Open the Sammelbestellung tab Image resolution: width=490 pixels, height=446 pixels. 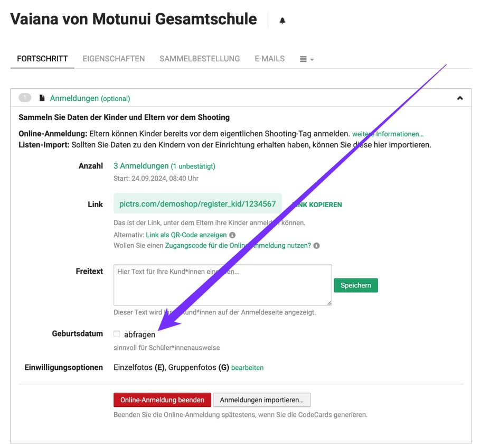click(200, 59)
